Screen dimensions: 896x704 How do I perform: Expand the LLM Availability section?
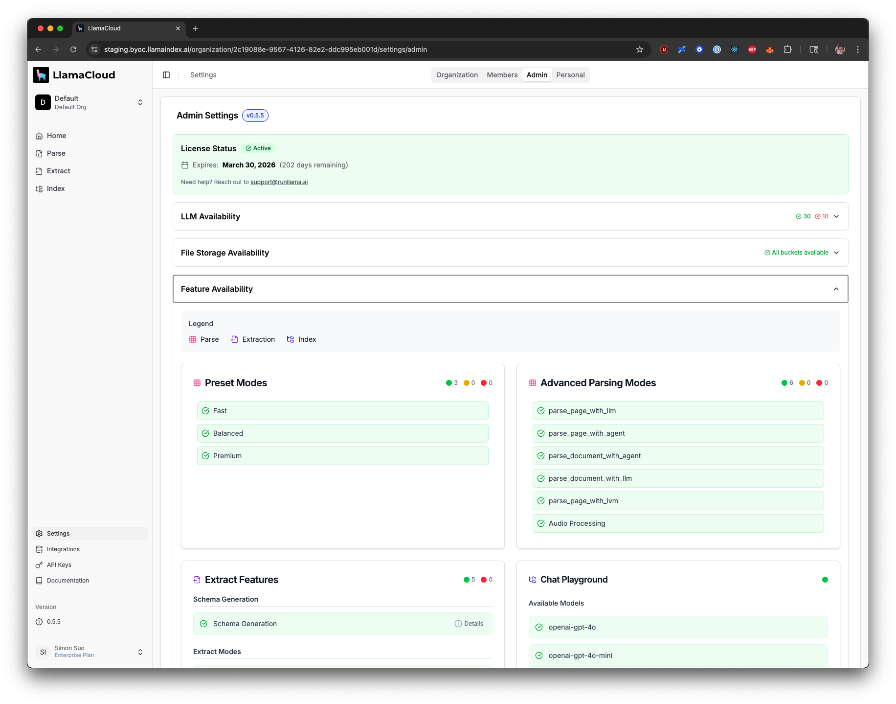[x=836, y=216]
